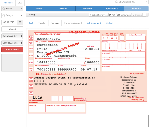This screenshot has height=127, width=149.
Task: Click the 3. Verordnung field
Action: (x=115, y=68)
